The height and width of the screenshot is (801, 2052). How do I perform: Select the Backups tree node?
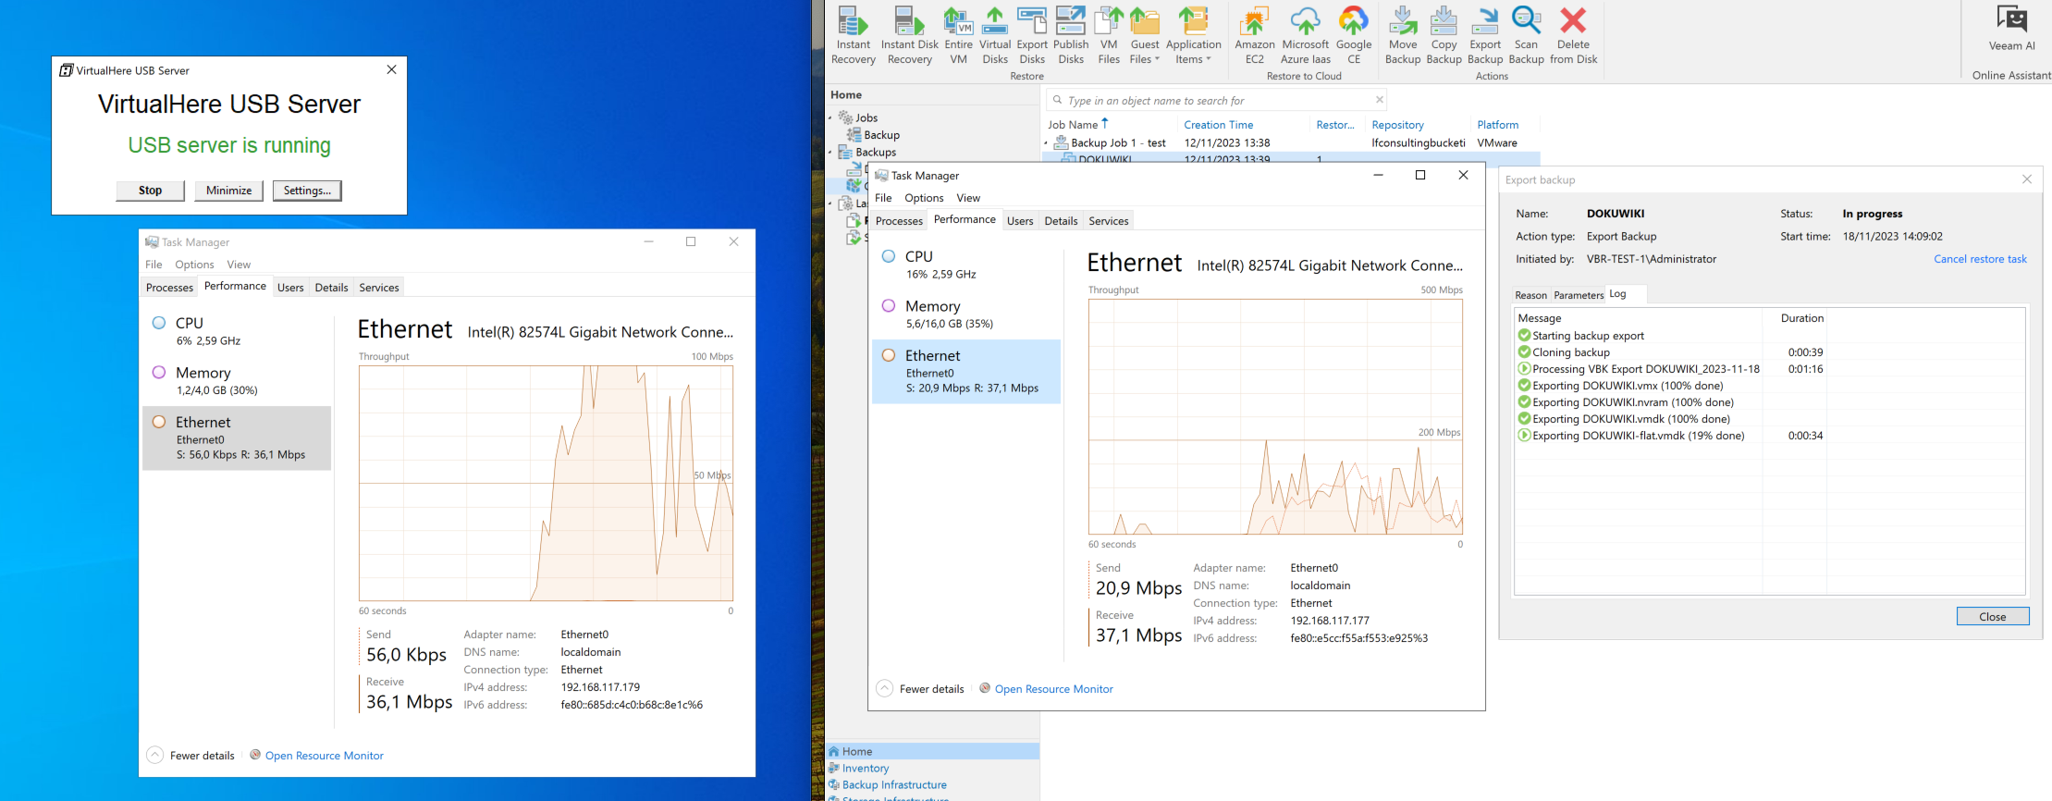pyautogui.click(x=866, y=152)
